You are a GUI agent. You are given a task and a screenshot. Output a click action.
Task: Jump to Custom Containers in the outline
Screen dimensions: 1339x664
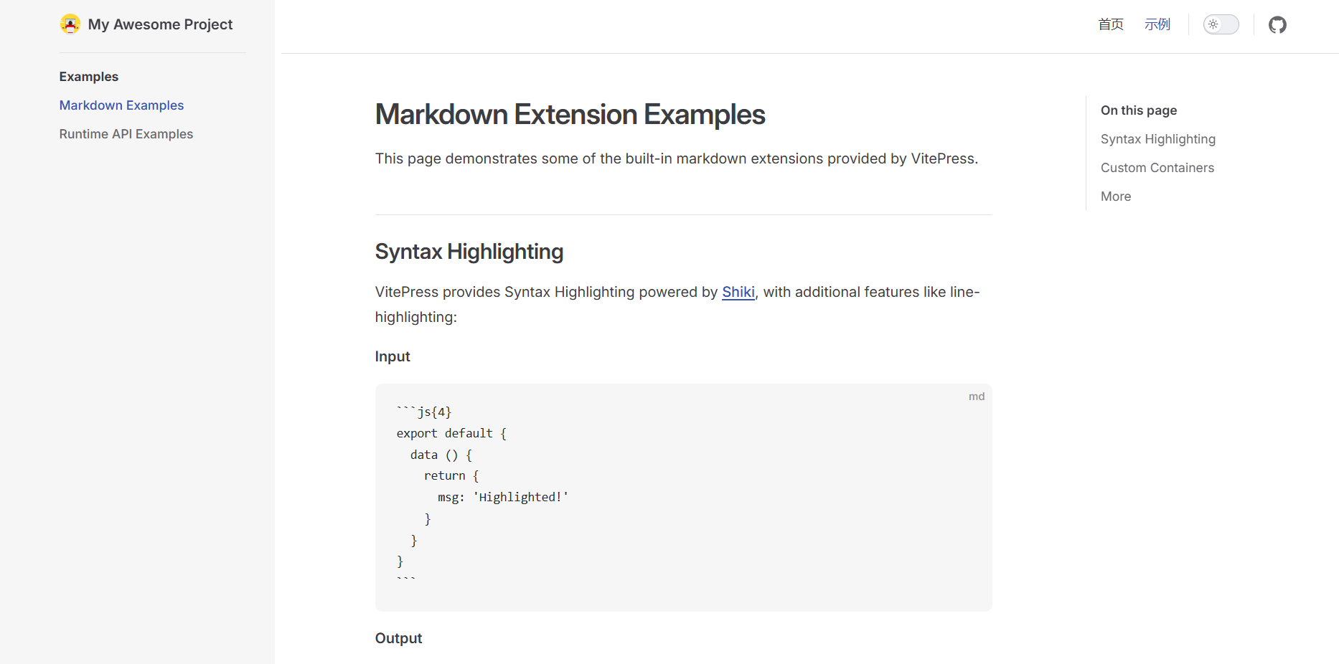pyautogui.click(x=1157, y=168)
